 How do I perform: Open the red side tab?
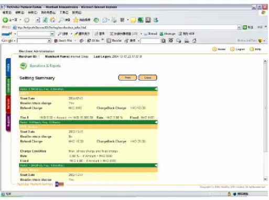point(8,104)
